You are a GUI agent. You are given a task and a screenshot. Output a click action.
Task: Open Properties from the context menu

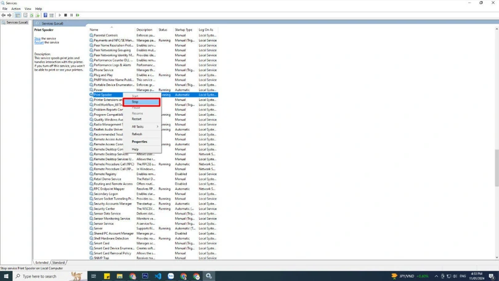(x=140, y=142)
